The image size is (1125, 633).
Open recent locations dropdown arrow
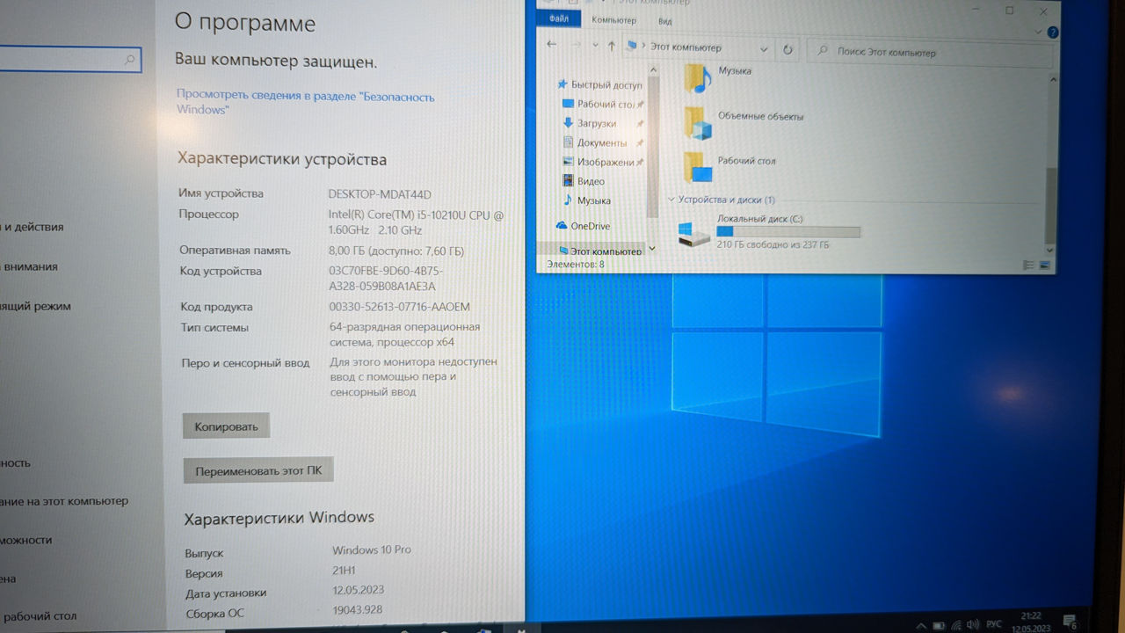(595, 46)
